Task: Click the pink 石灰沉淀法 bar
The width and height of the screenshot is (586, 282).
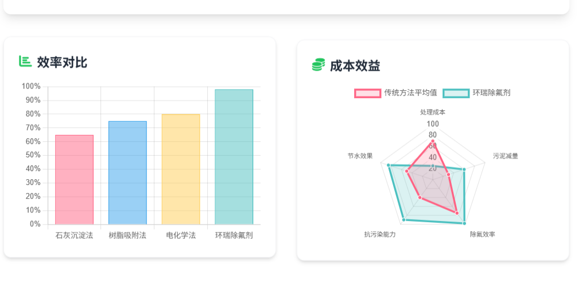Action: (74, 179)
